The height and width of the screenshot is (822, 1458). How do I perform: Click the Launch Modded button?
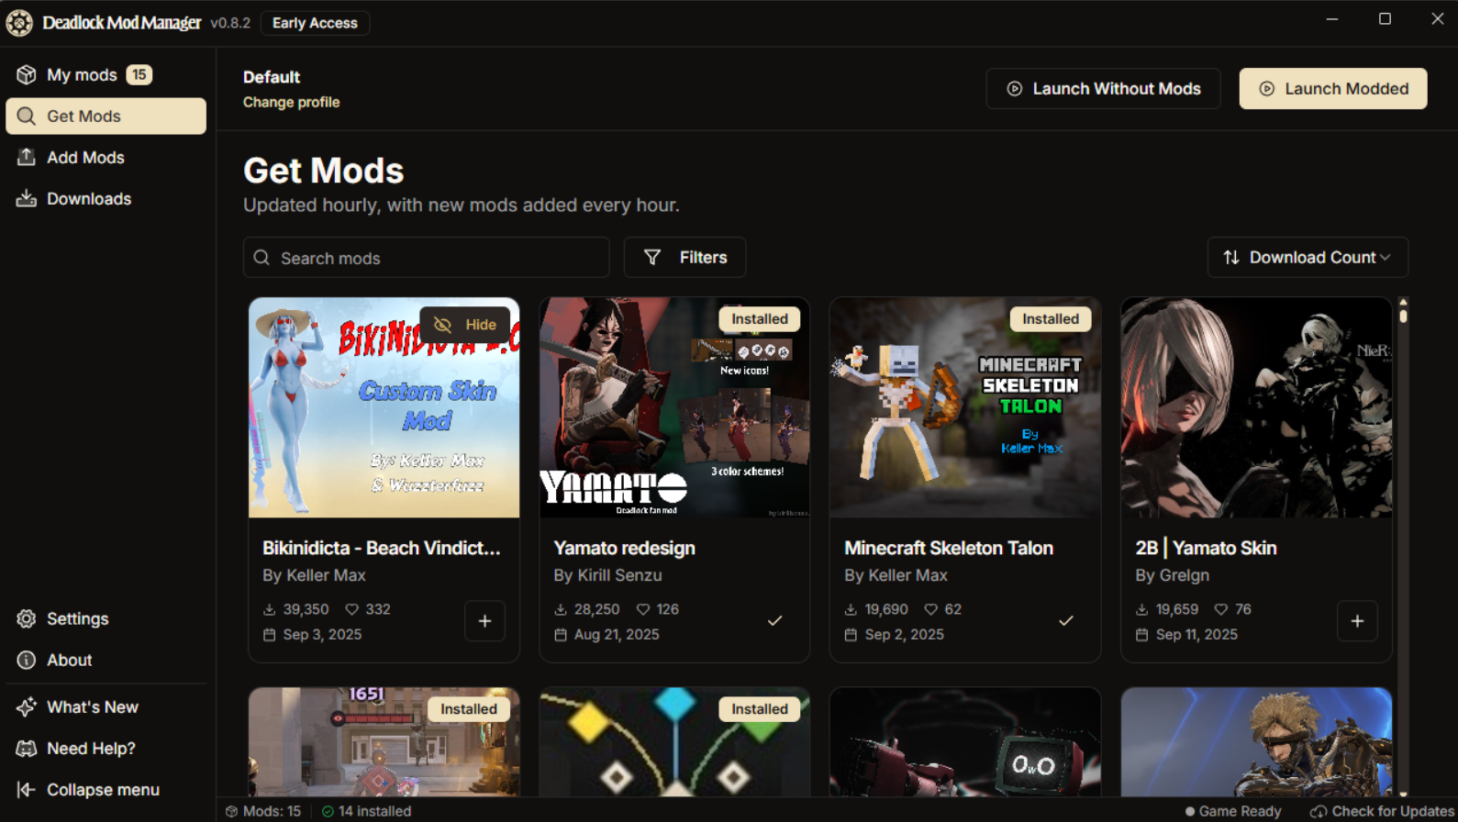pos(1333,88)
